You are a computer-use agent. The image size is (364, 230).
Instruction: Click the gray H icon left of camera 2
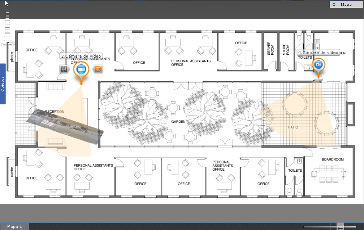coord(64,69)
